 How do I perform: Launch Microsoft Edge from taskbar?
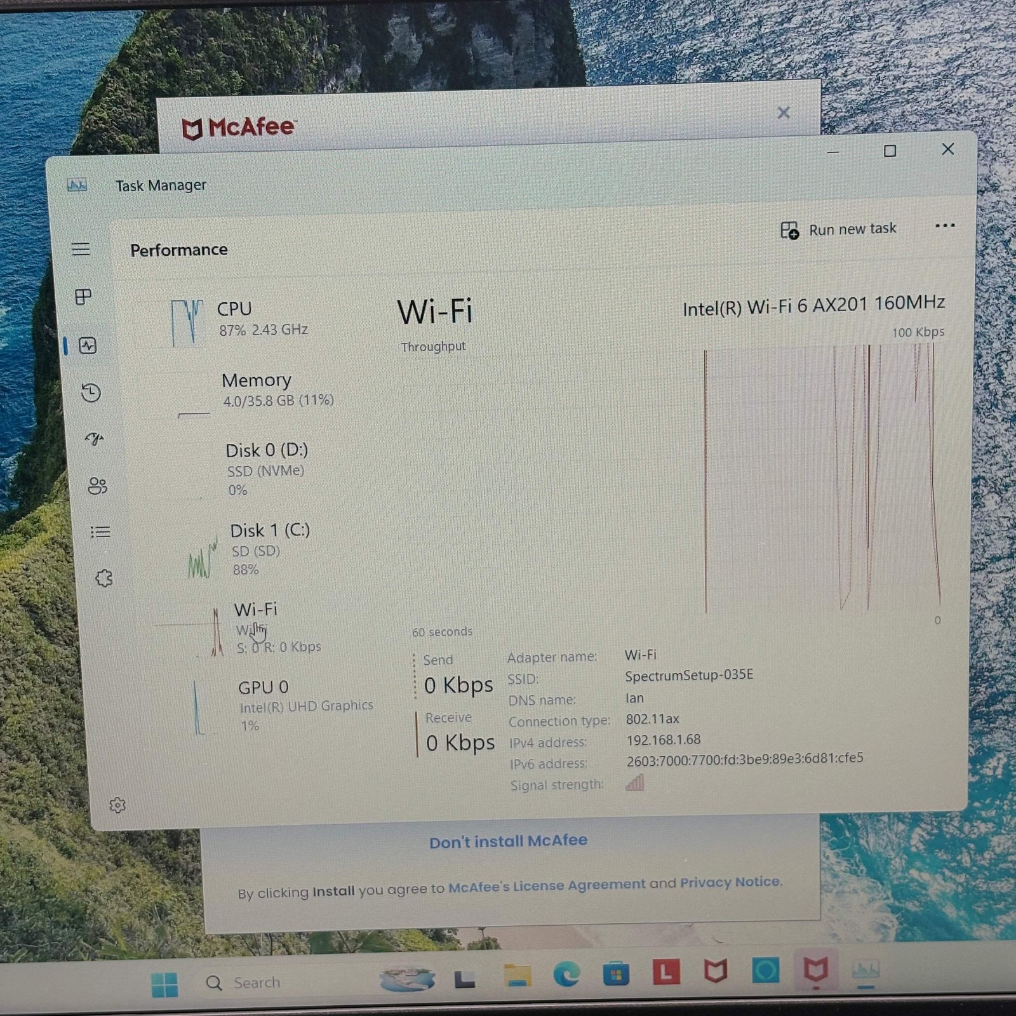[566, 973]
